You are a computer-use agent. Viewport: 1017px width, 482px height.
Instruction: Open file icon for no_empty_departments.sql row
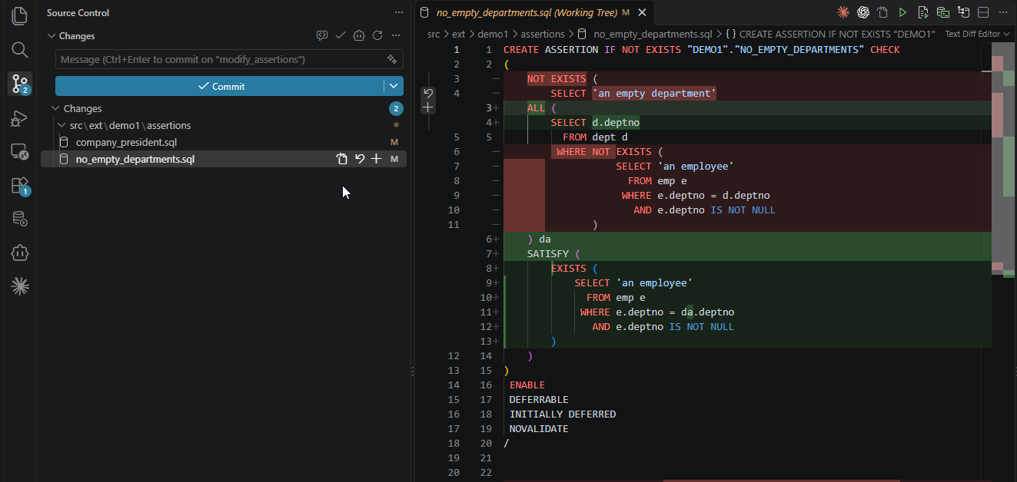click(x=342, y=159)
